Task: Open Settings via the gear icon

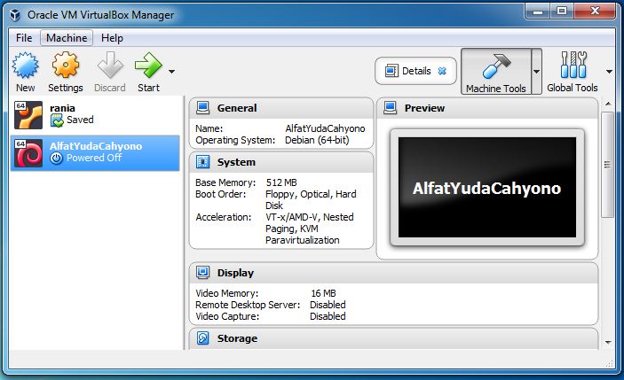Action: (66, 65)
